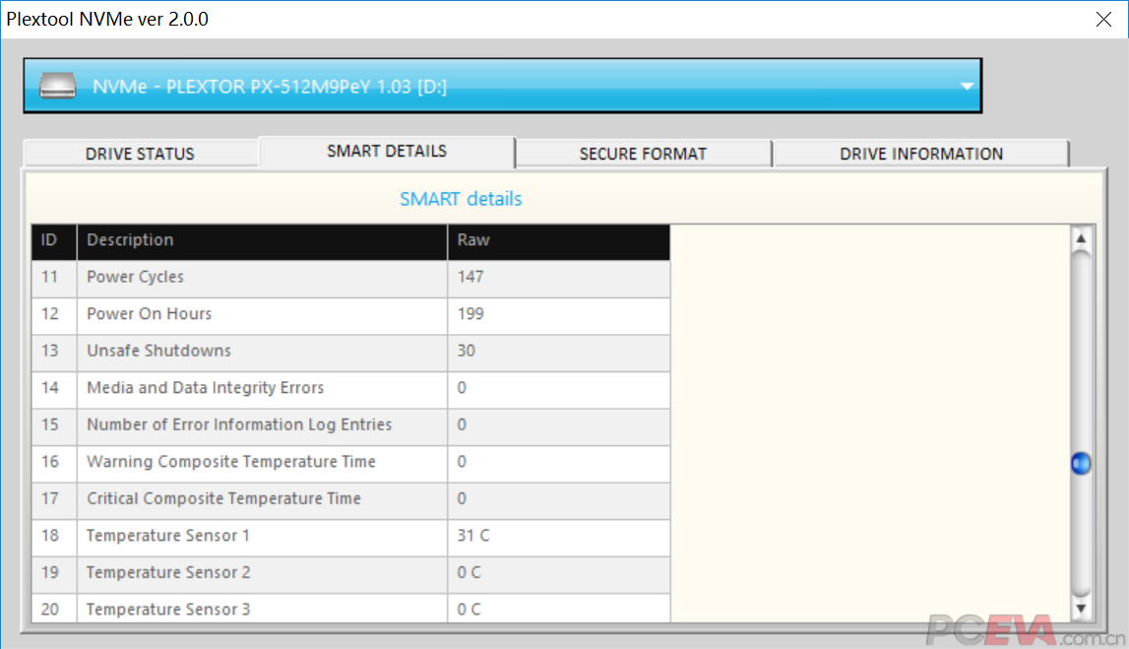Select the Temperature Sensor 1 row

point(350,537)
